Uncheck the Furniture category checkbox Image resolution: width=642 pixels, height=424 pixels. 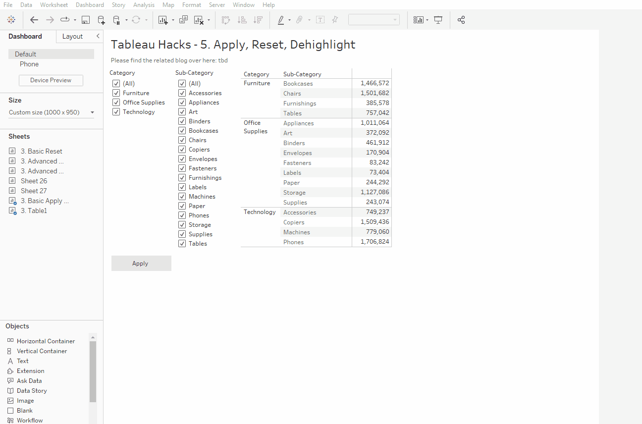pos(116,93)
